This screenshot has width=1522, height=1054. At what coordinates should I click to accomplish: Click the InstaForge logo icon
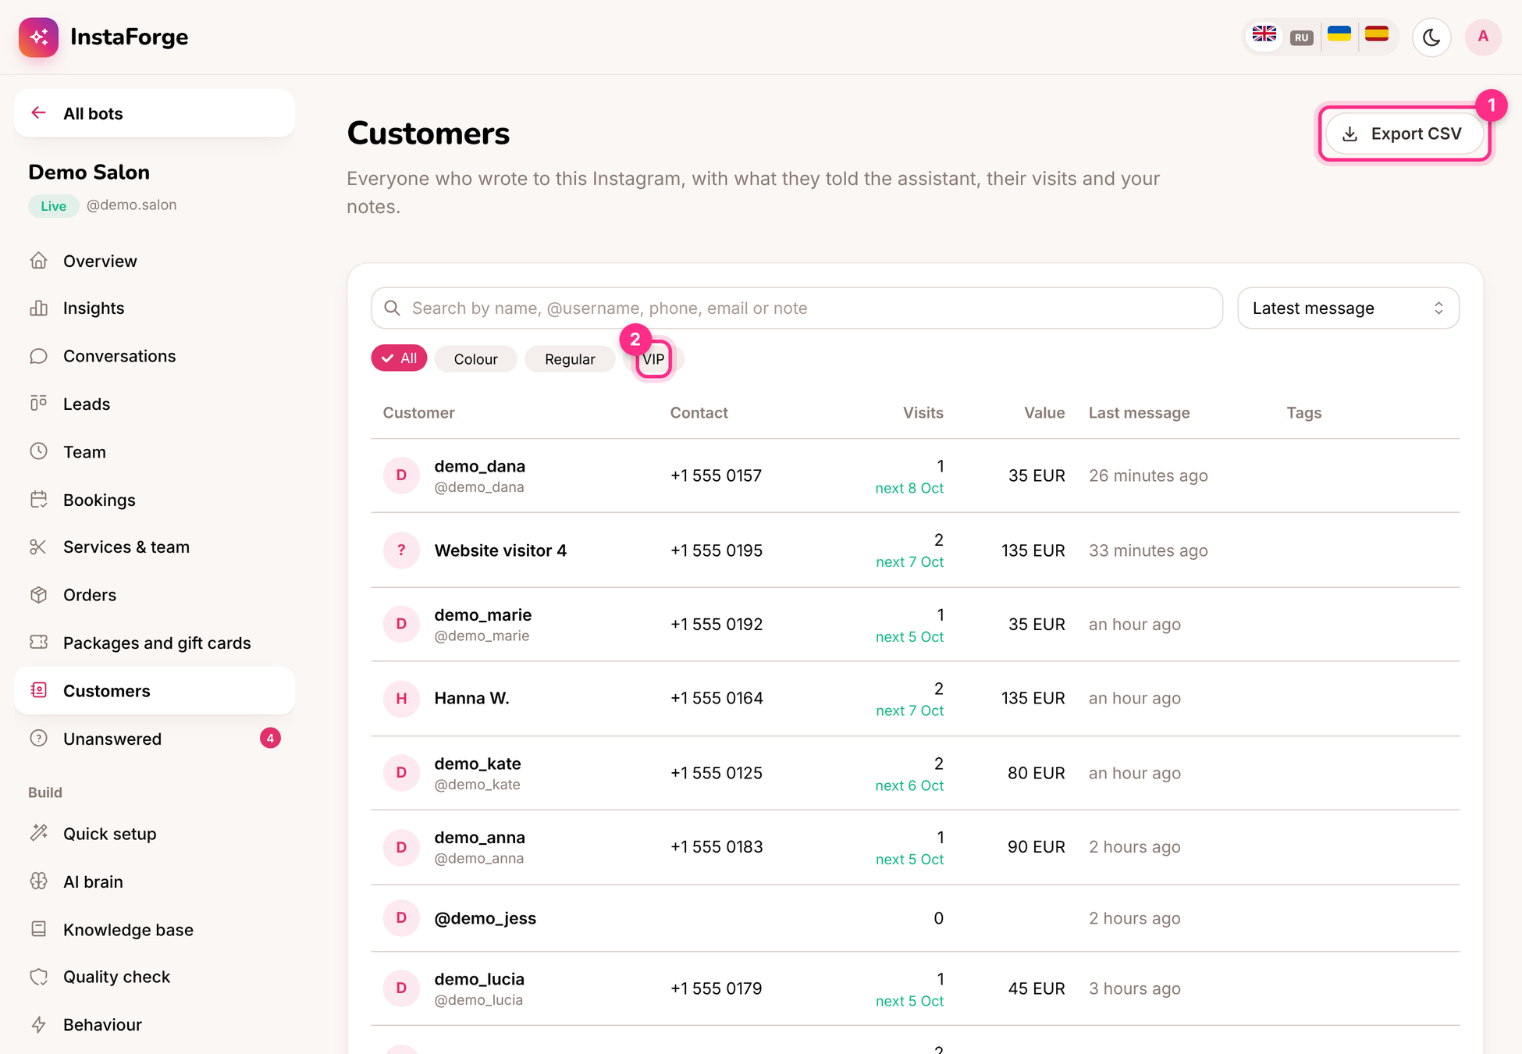[38, 37]
